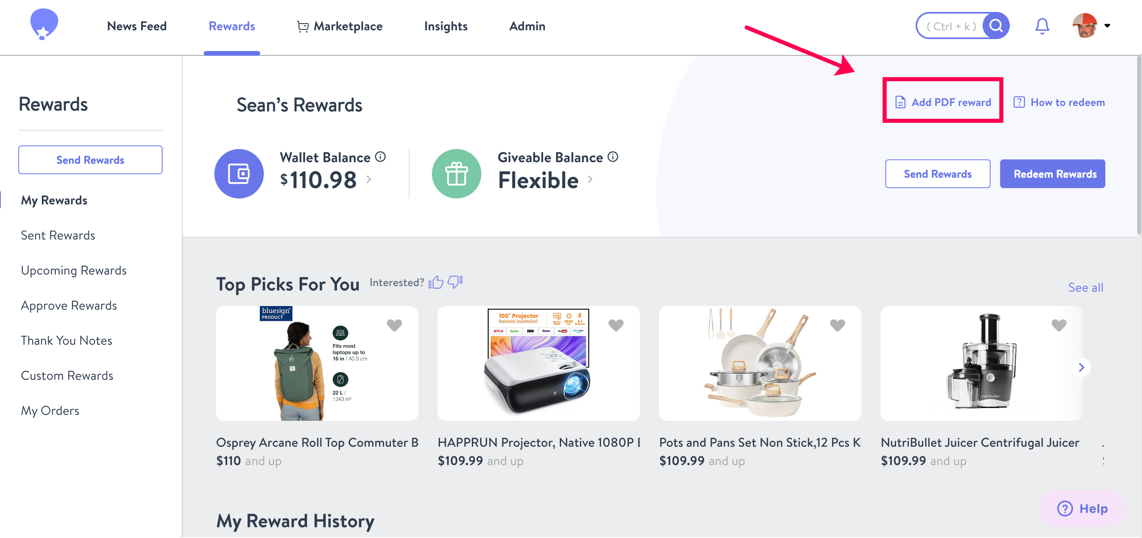The width and height of the screenshot is (1142, 538).
Task: Click the Giveable Balance info icon
Action: pyautogui.click(x=613, y=157)
